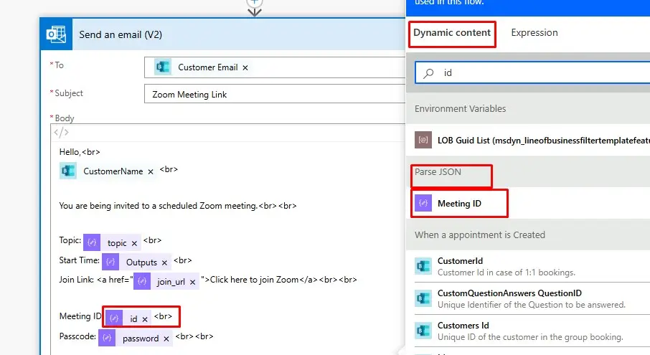650x355 pixels.
Task: Click the topic token icon in email body
Action: (x=92, y=242)
